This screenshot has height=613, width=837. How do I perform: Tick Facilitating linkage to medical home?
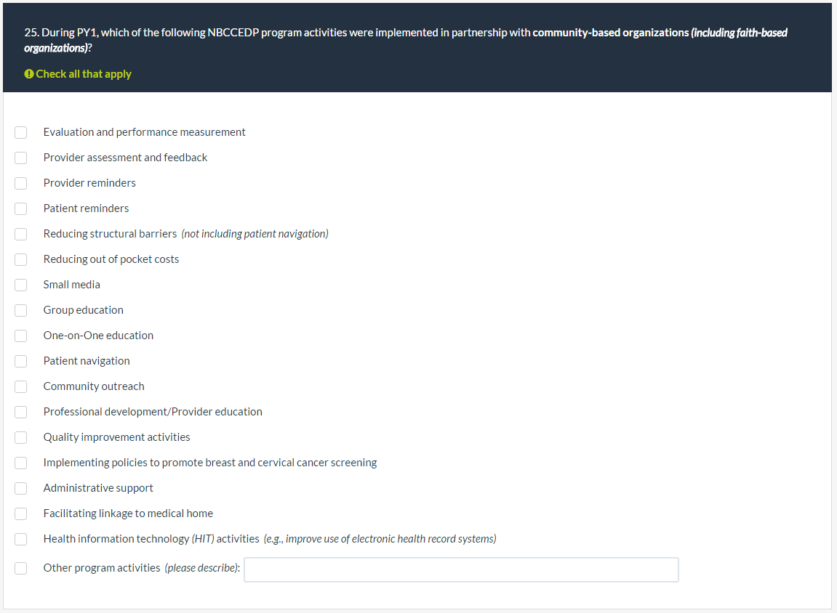tap(21, 513)
